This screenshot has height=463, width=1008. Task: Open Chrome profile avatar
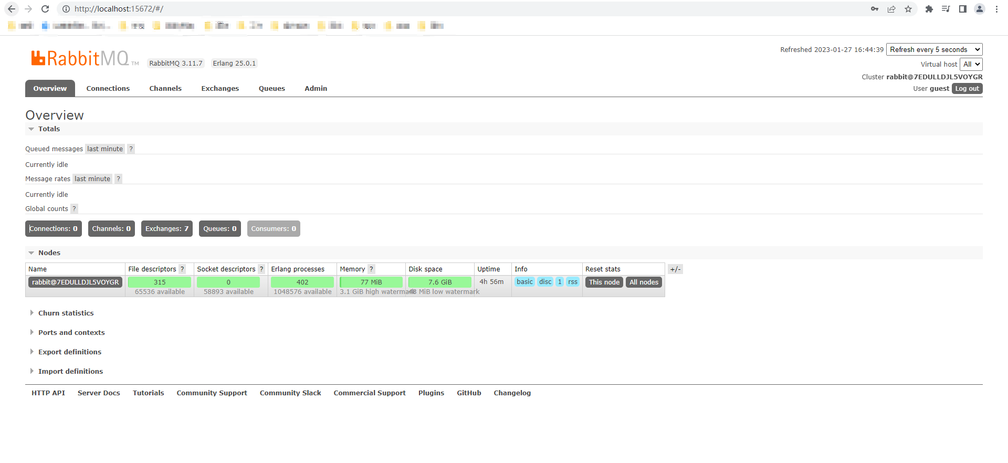coord(980,9)
